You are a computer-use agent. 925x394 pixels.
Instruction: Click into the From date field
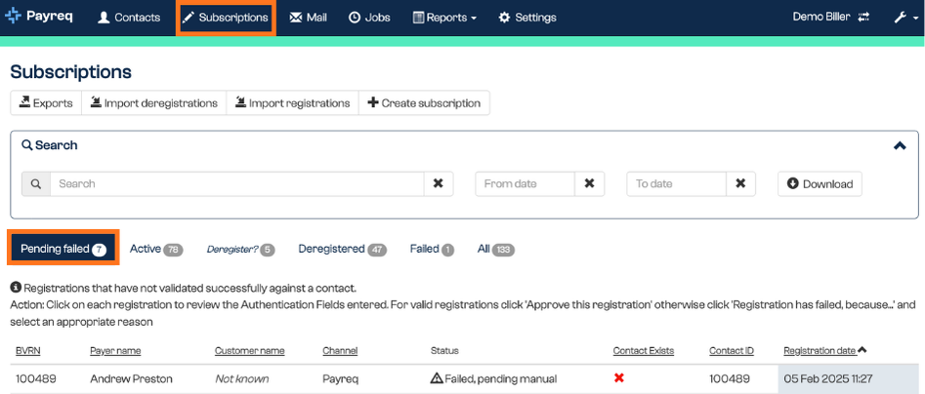tap(526, 183)
